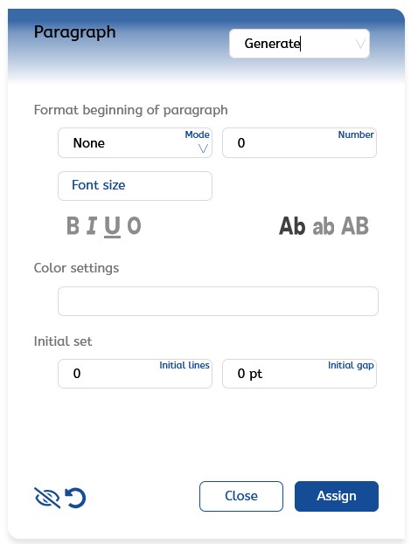Toggle Outline O formatting icon
Image resolution: width=411 pixels, height=544 pixels.
[x=134, y=226]
